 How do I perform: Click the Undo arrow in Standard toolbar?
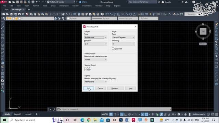click(x=51, y=14)
